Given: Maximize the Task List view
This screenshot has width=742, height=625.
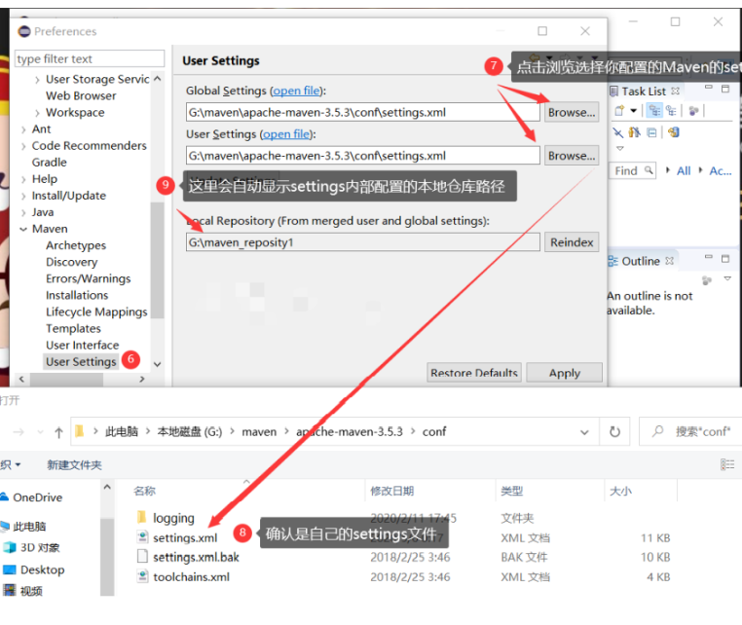Looking at the screenshot, I should click(725, 89).
